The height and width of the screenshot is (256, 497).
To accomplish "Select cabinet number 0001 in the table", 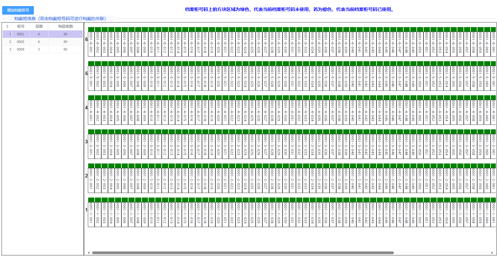I will [x=20, y=34].
